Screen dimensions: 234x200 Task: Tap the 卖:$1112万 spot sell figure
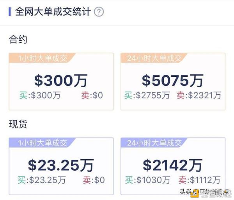[x=199, y=180]
